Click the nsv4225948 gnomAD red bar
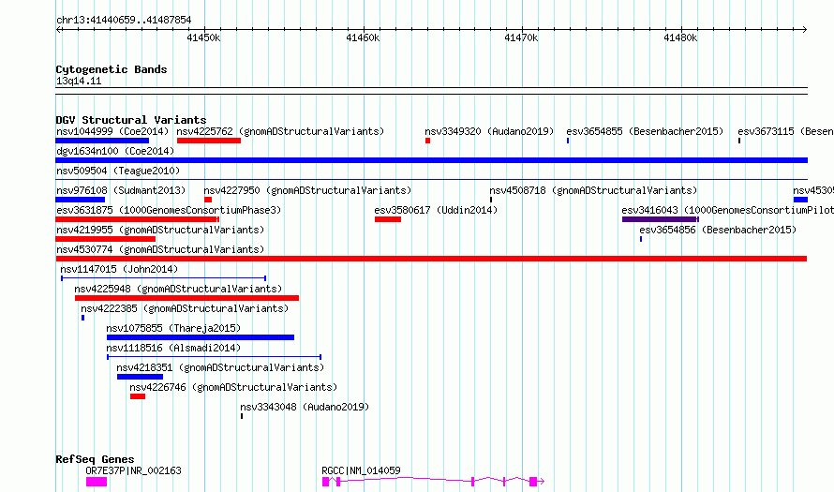The image size is (834, 492). pos(186,298)
